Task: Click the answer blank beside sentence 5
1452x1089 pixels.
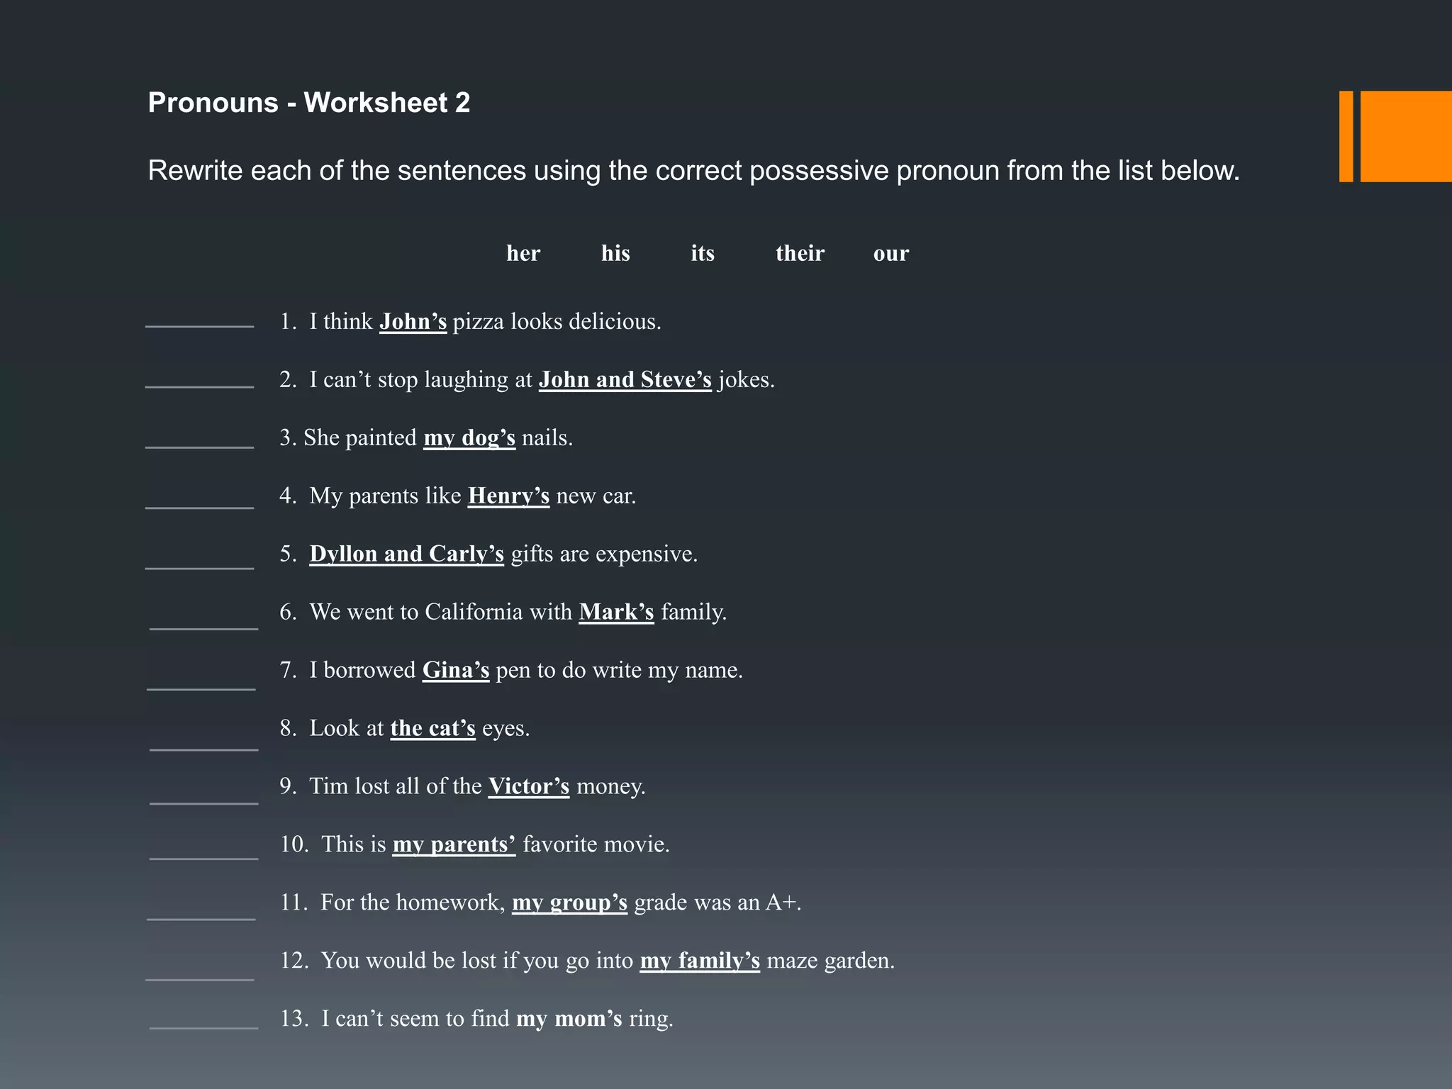Action: [199, 565]
